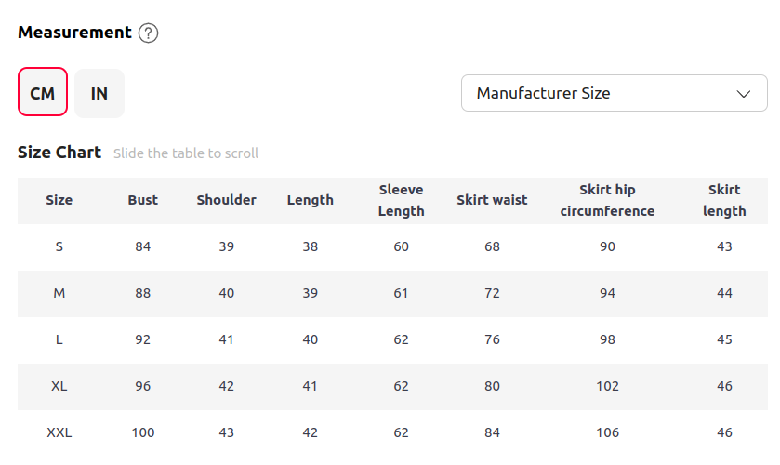Viewport: 780px width, 465px height.
Task: Click the Length column header
Action: pos(310,200)
